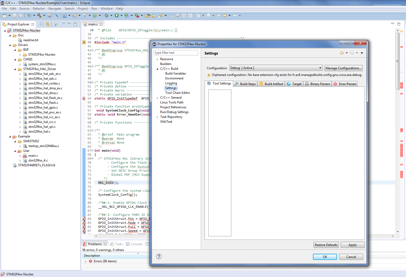406x277 pixels.
Task: Open the Target tab
Action: [x=294, y=84]
